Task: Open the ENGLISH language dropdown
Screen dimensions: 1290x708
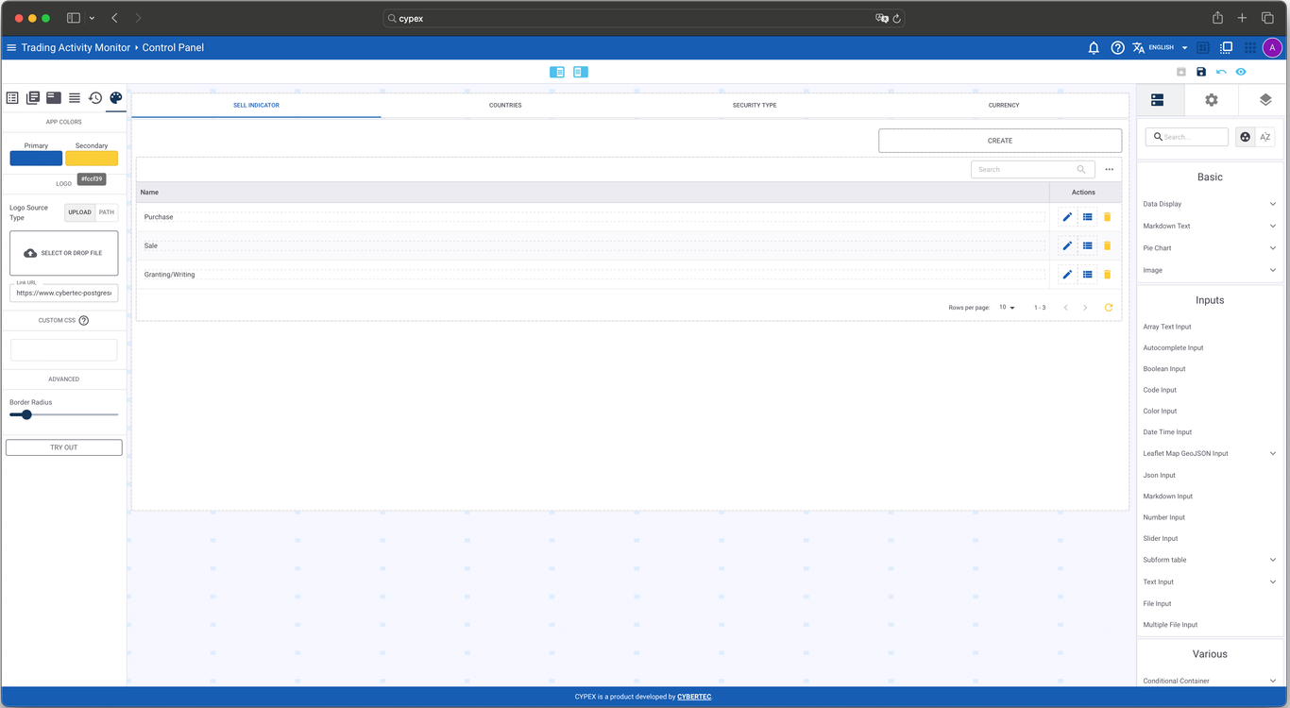Action: coord(1162,48)
